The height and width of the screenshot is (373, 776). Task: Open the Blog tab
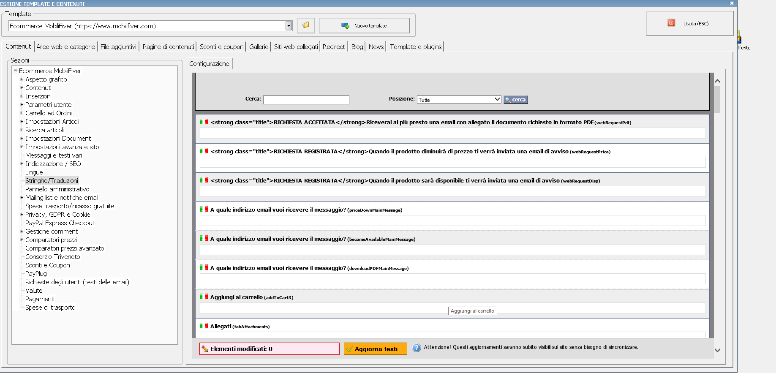[357, 47]
